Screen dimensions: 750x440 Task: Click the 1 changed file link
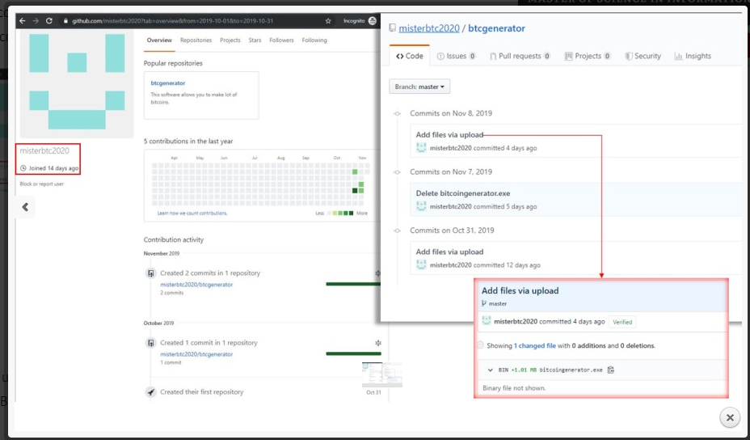coord(534,345)
